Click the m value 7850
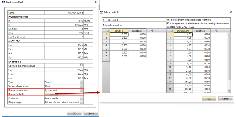This screenshot has height=117, width=236. [x=64, y=21]
